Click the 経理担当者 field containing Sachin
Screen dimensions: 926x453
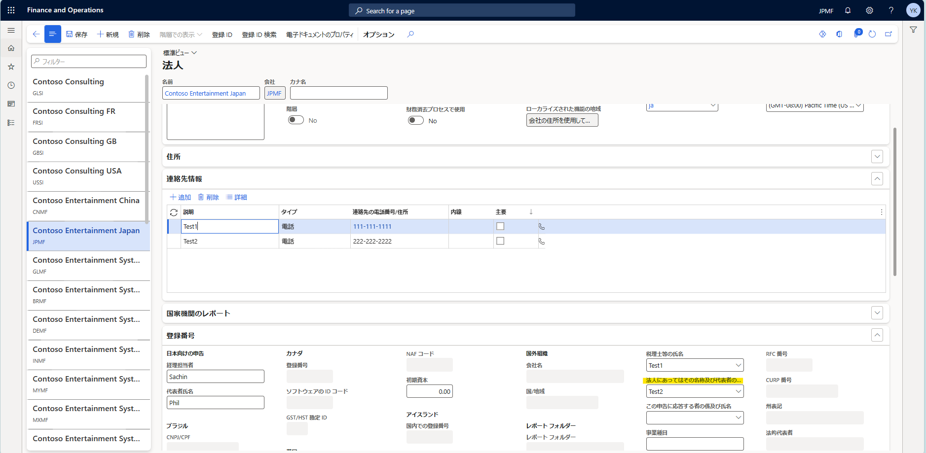[215, 377]
